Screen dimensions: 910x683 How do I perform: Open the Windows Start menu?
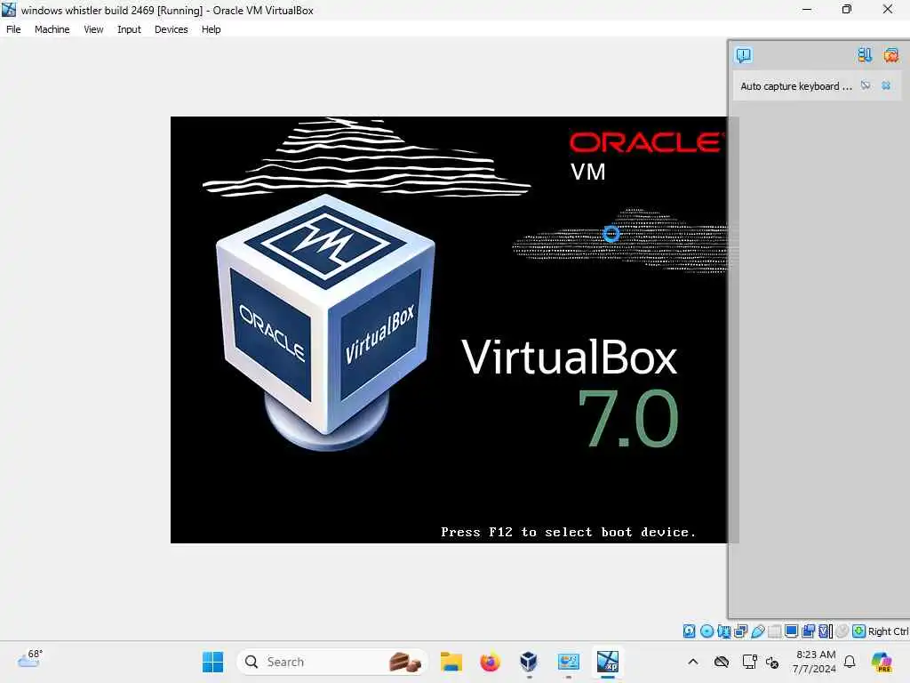click(x=212, y=662)
